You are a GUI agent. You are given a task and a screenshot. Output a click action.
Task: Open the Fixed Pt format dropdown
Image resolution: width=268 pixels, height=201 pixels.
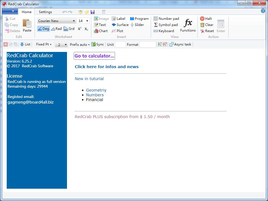(x=44, y=44)
